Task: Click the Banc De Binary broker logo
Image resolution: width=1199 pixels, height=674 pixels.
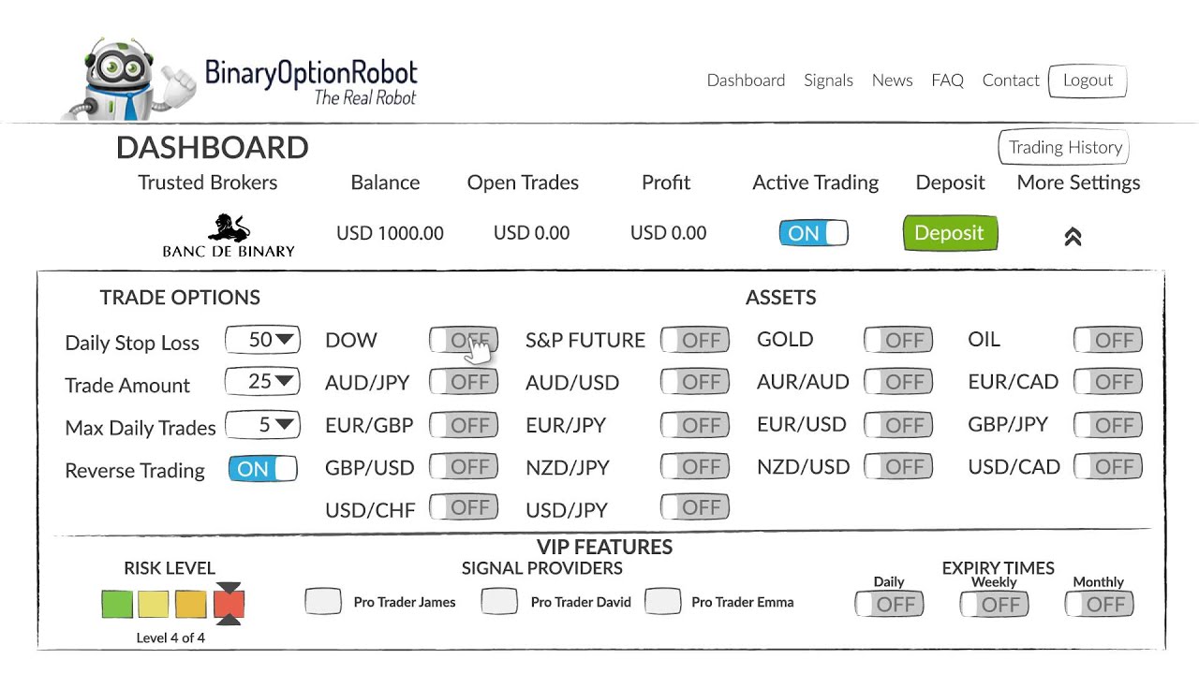Action: click(229, 236)
